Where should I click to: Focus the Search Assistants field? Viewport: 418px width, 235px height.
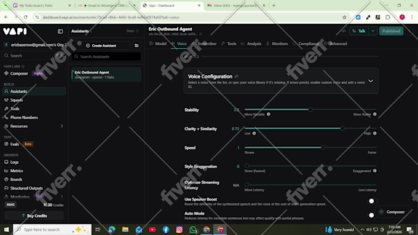[106, 56]
